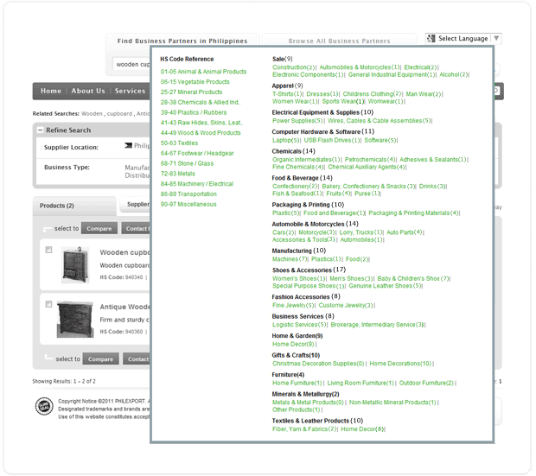Open 28-38 Chemicals & Allied Ind link

pyautogui.click(x=201, y=103)
